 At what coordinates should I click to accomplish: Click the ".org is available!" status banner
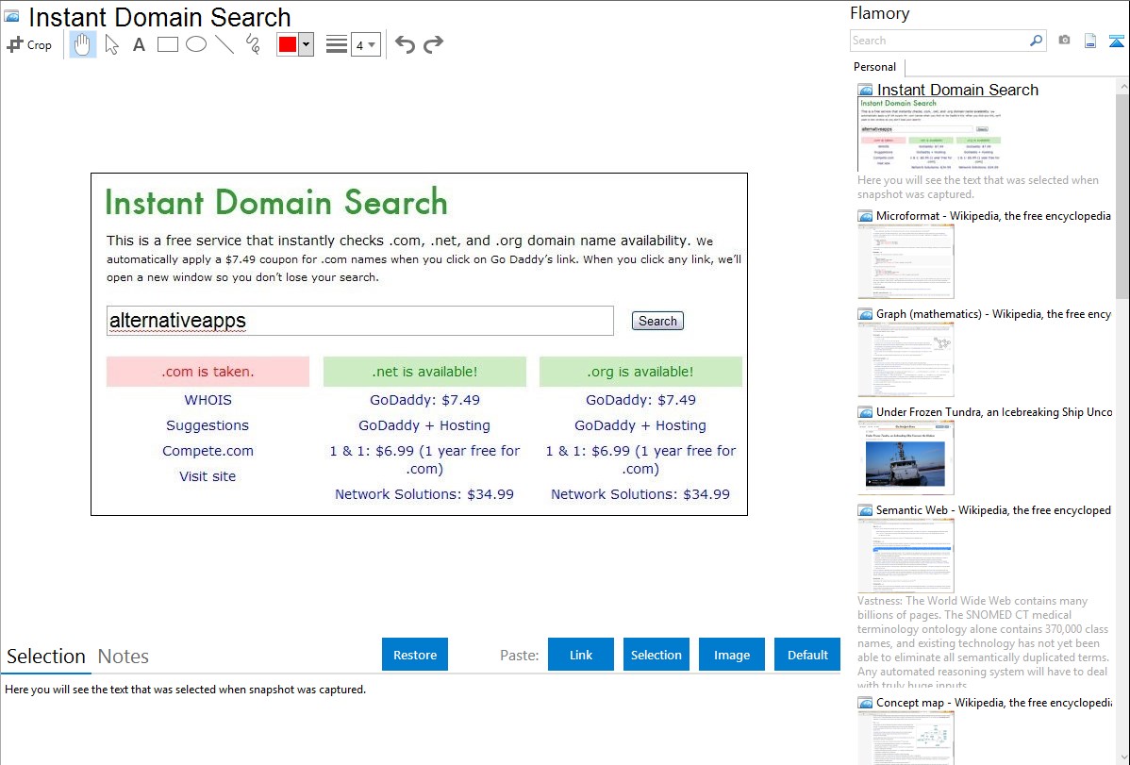tap(640, 372)
